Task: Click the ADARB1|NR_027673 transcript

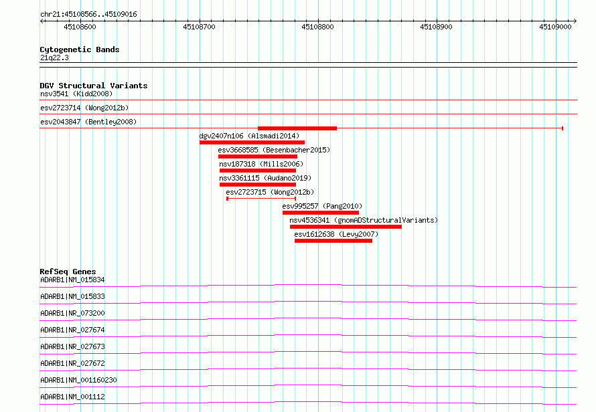Action: (x=72, y=346)
